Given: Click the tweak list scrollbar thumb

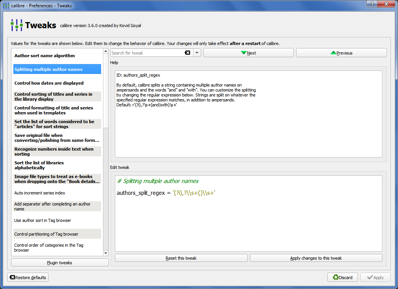Looking at the screenshot, I should [x=106, y=91].
